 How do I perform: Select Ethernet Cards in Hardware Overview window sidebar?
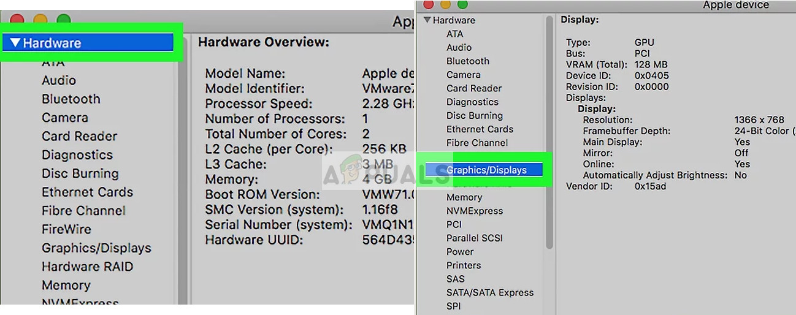[88, 192]
